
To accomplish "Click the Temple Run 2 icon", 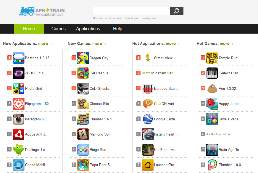I will [212, 58].
